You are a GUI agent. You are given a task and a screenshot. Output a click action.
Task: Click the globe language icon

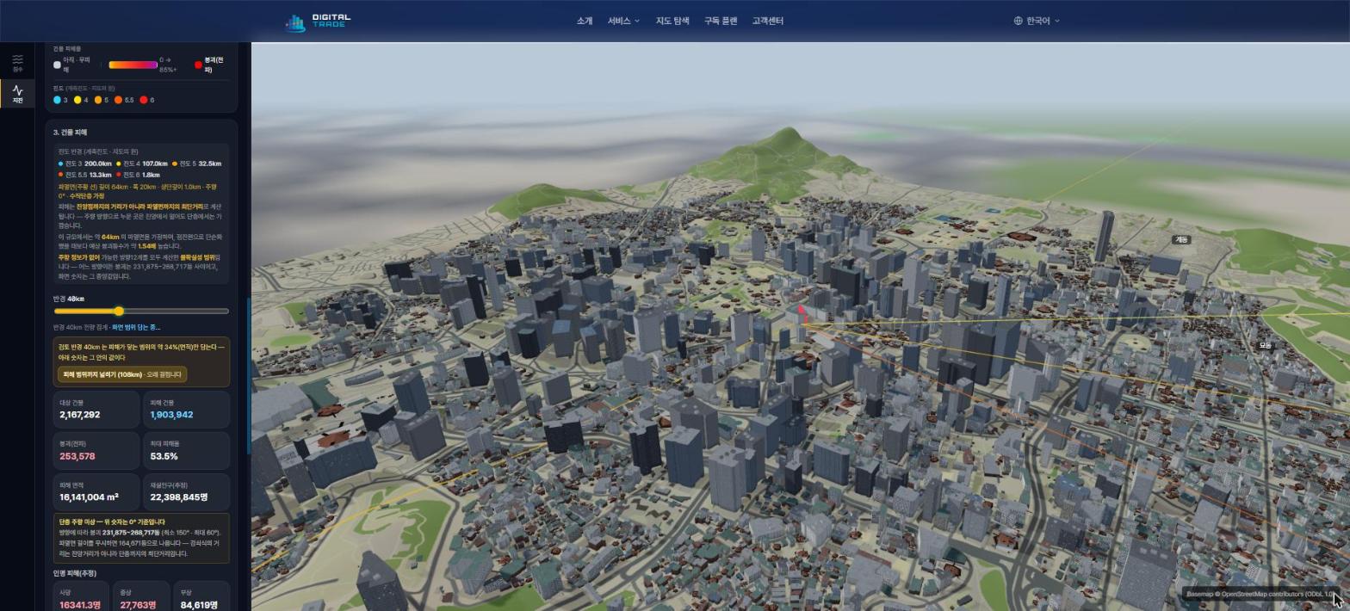(1018, 21)
